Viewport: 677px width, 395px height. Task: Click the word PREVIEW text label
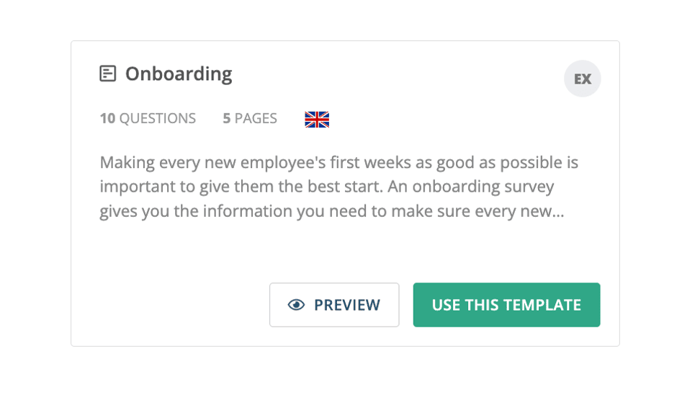click(x=347, y=305)
